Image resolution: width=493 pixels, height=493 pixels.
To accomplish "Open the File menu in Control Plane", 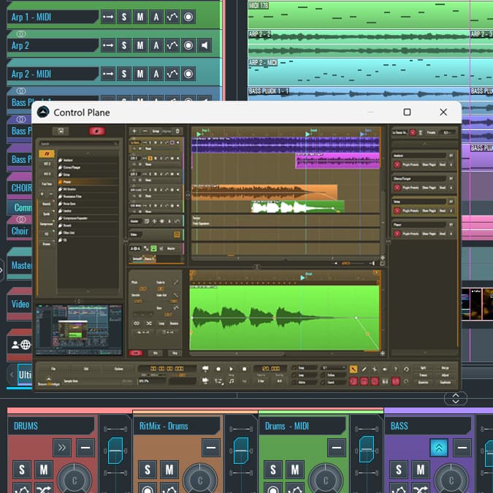I will coord(53,369).
